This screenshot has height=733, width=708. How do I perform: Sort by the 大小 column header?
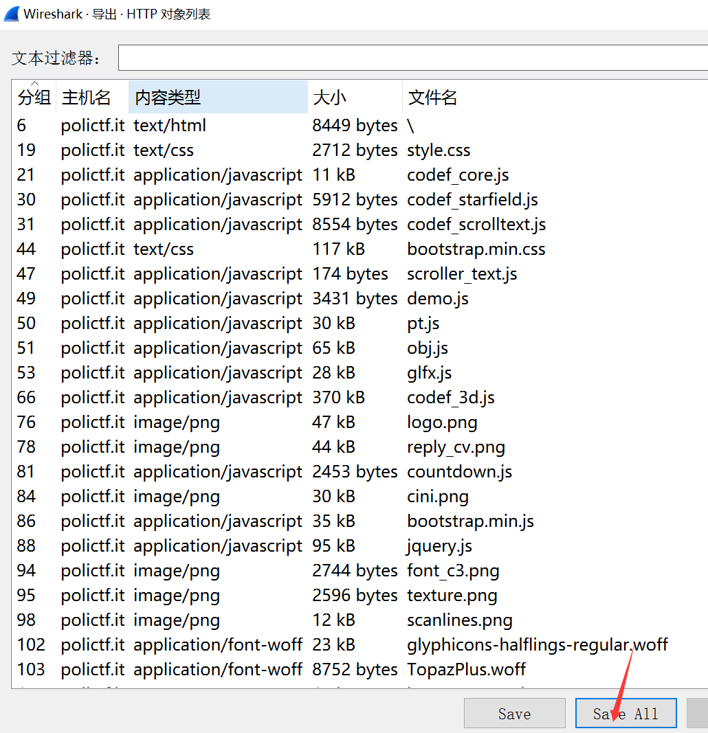click(355, 98)
